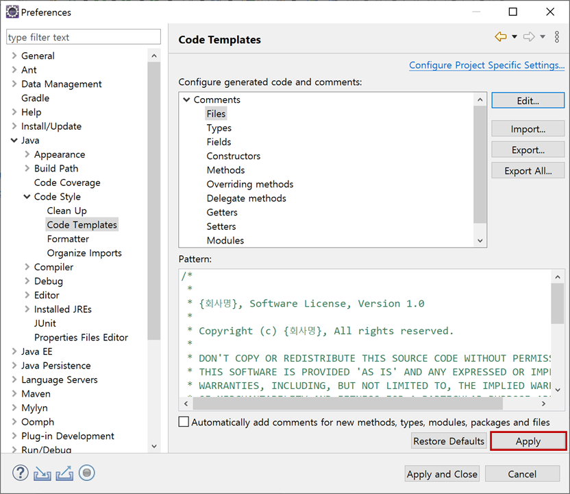Expand the Maven node
The width and height of the screenshot is (570, 494).
coord(14,394)
